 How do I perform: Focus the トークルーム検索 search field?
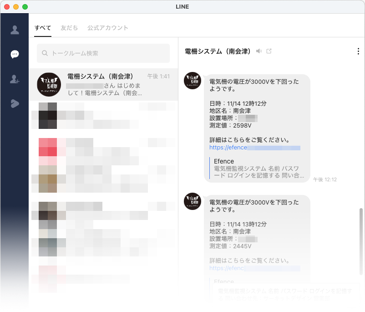click(103, 53)
